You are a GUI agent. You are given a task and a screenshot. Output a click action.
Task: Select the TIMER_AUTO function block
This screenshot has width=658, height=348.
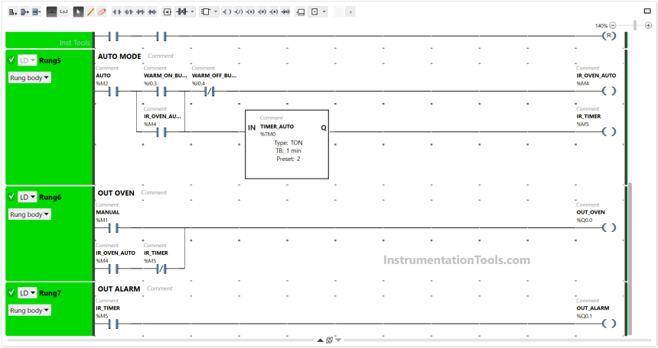287,144
